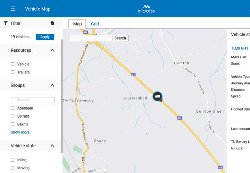250x173 pixels.
Task: Save the filter with the disk icon
Action: 52,23
